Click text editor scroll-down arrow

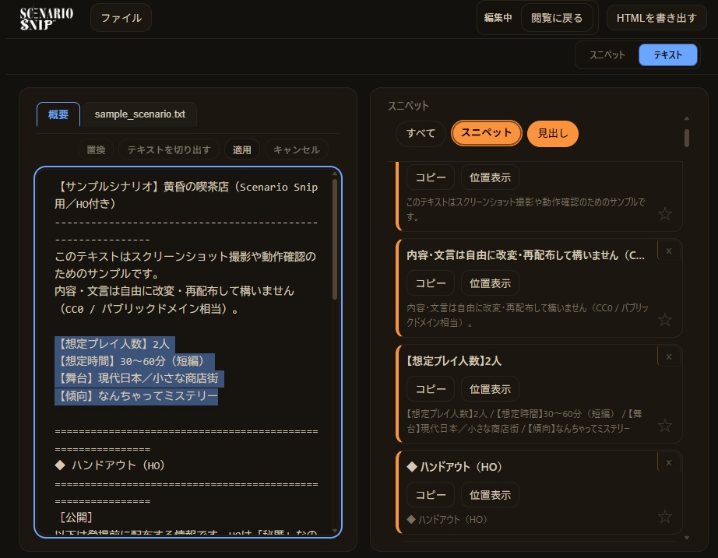tap(335, 531)
